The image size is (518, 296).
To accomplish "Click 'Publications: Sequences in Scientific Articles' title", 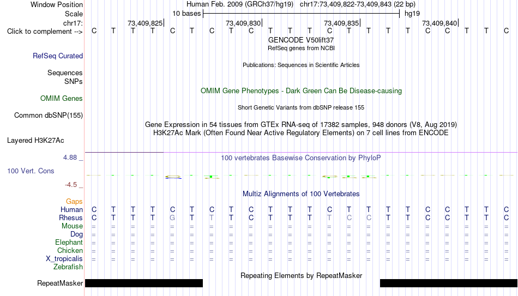I will click(301, 65).
